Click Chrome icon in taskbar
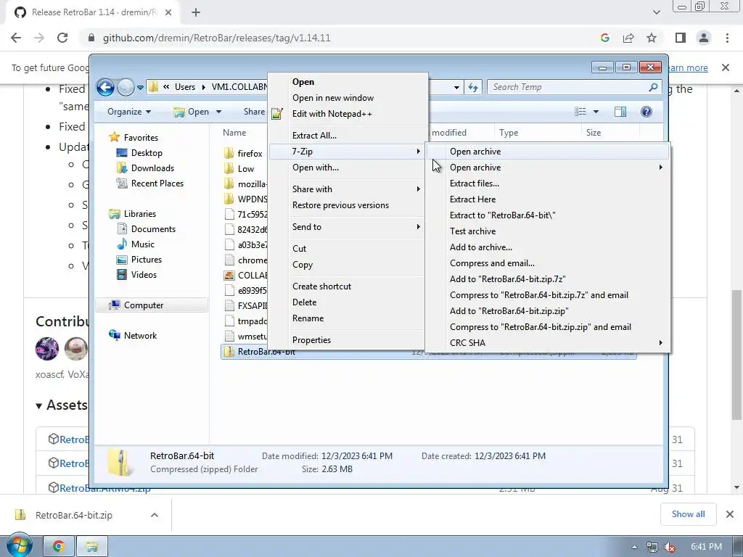The width and height of the screenshot is (743, 557). [59, 547]
